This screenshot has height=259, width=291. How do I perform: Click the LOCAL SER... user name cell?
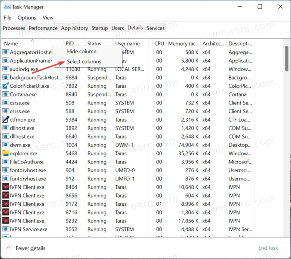pos(129,69)
